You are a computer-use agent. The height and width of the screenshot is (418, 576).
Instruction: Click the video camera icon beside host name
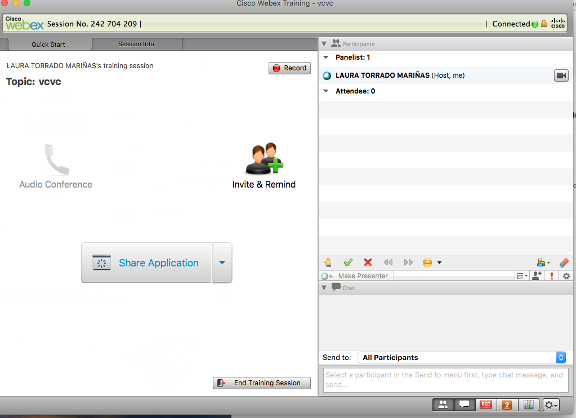click(561, 75)
